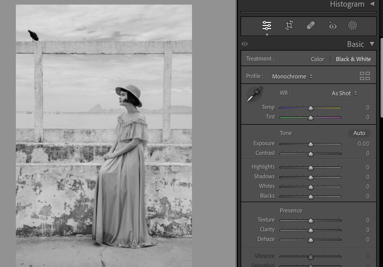Viewport: 383px width, 267px height.
Task: Open the Monochrome profile dropdown
Action: pyautogui.click(x=292, y=76)
